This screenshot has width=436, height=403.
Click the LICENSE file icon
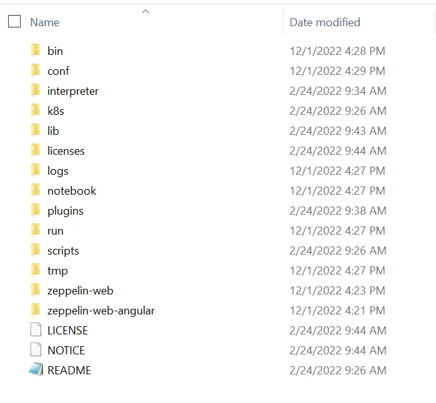(36, 330)
